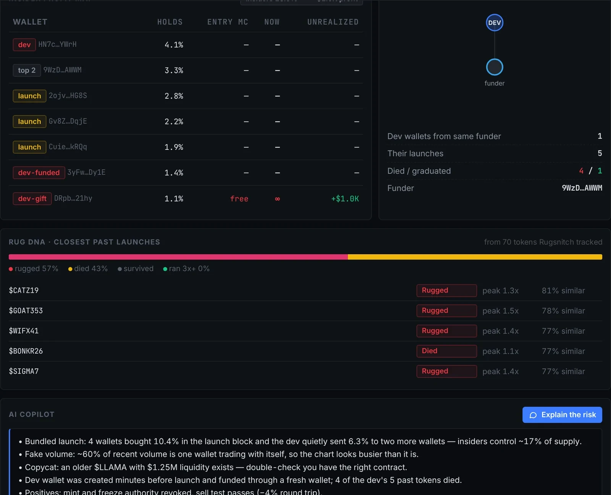The image size is (611, 495).
Task: Click the survived legend entry
Action: click(x=136, y=269)
